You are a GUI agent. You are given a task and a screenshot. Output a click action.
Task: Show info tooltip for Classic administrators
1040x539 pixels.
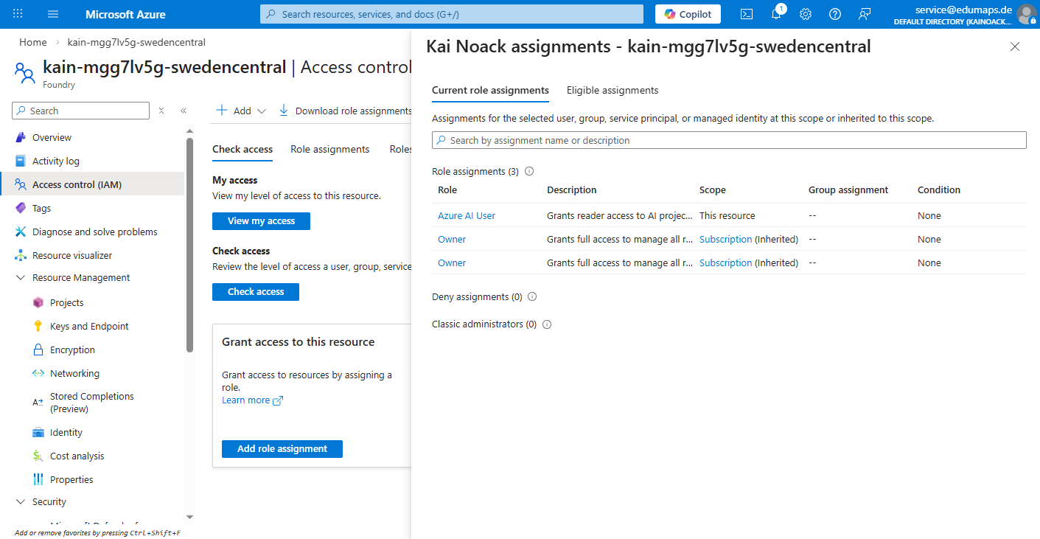pyautogui.click(x=547, y=324)
